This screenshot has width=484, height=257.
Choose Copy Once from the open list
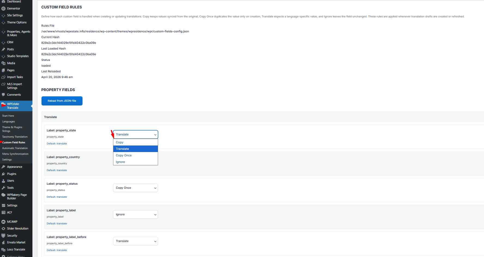(124, 155)
